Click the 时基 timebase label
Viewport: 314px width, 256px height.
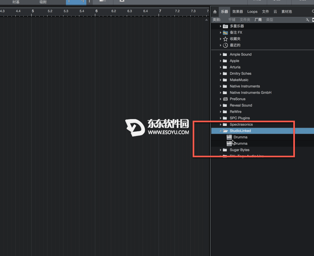[16, 2]
